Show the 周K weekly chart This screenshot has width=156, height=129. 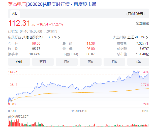point(90,62)
